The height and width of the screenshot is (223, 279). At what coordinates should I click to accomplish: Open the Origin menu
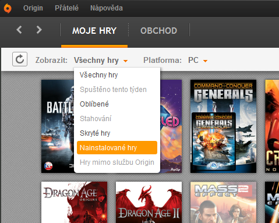pyautogui.click(x=33, y=8)
